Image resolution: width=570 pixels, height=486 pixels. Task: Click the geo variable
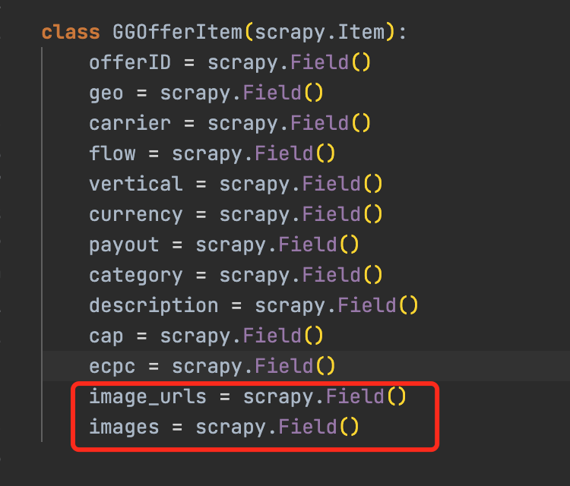[x=106, y=93]
